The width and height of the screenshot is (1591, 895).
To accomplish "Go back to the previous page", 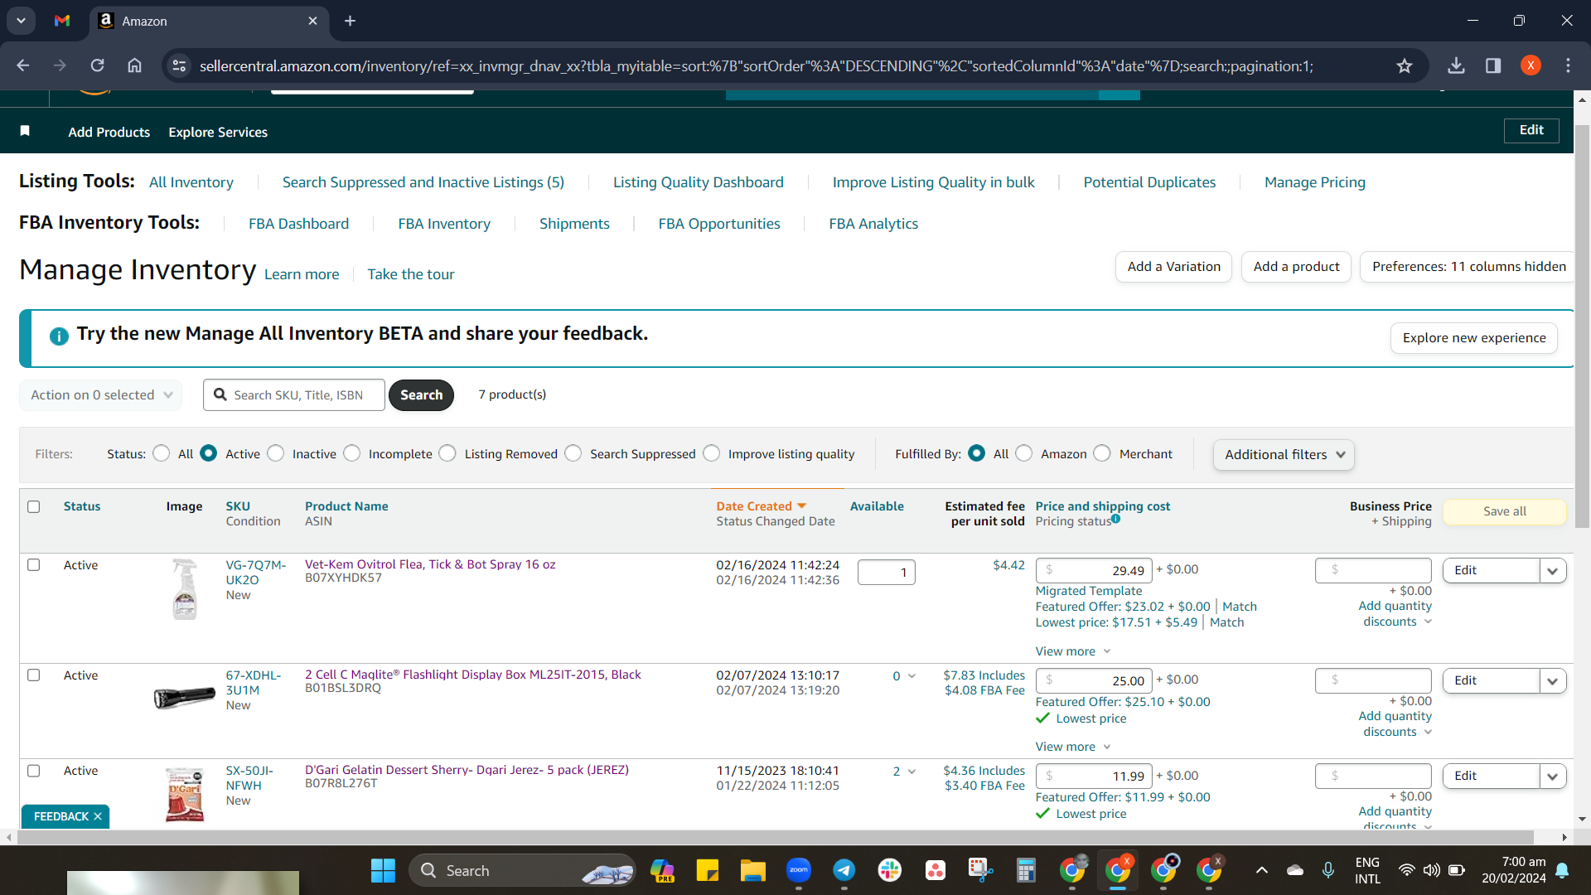I will click(23, 65).
